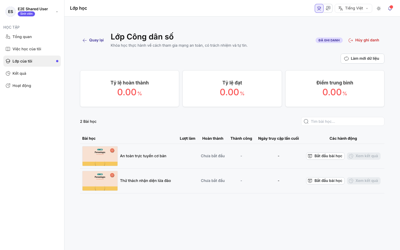Viewport: 400px width, 250px height.
Task: Select Lớp của tôi menu item
Action: click(x=32, y=61)
